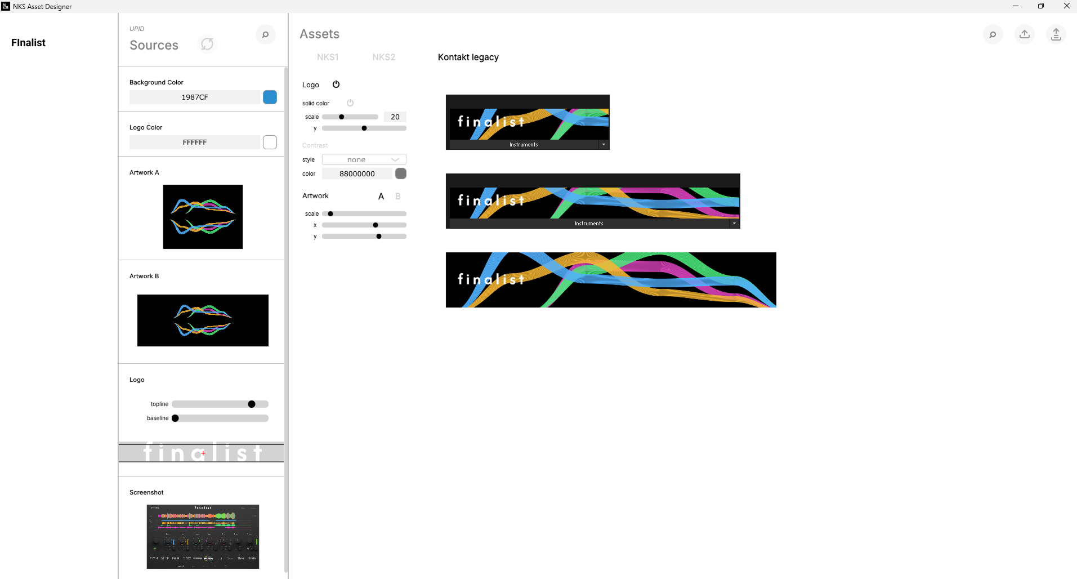Click the Assets search magnifier icon

993,34
